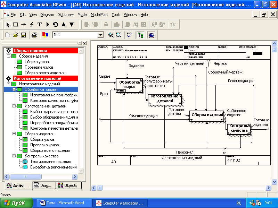Print the diagram
The height and width of the screenshot is (208, 278).
[x=34, y=35]
